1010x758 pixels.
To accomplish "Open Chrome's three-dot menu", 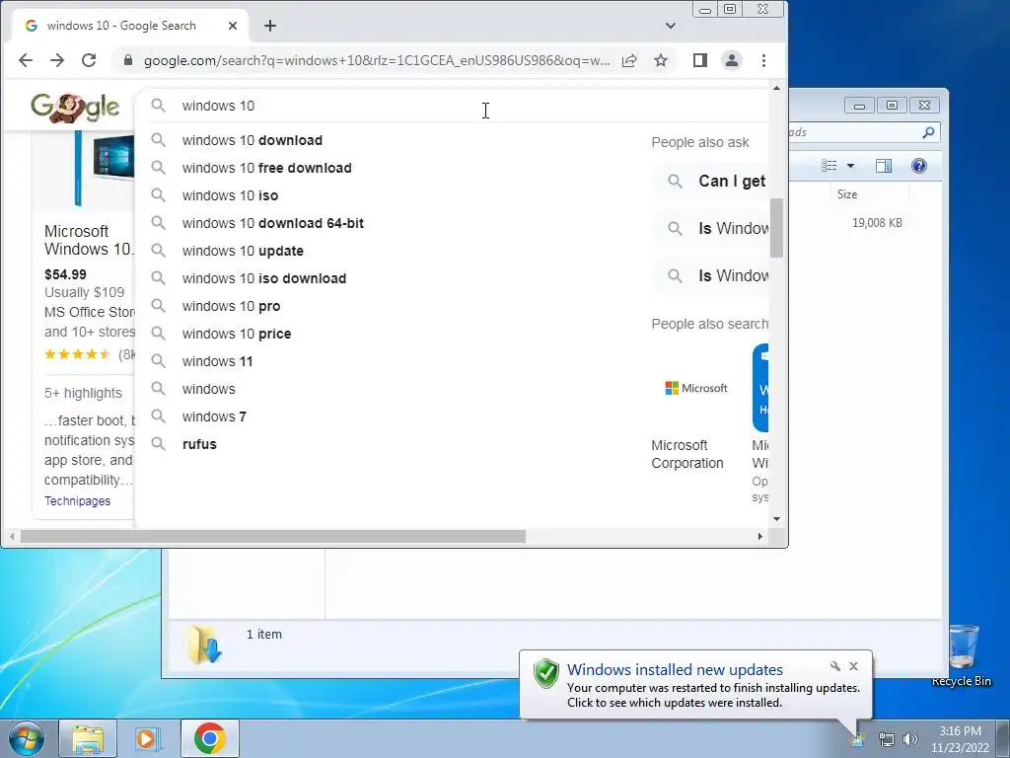I will point(764,60).
